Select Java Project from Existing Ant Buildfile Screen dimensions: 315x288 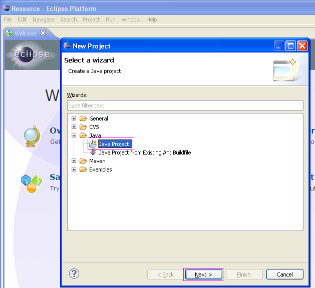pos(145,152)
